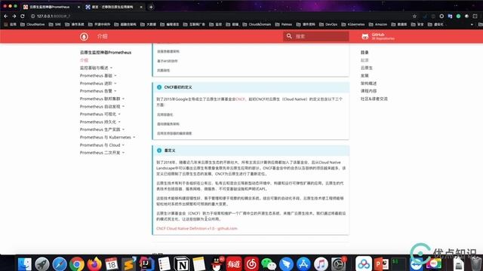
Task: Open IntelliJ IDEA from the dock
Action: (146, 264)
